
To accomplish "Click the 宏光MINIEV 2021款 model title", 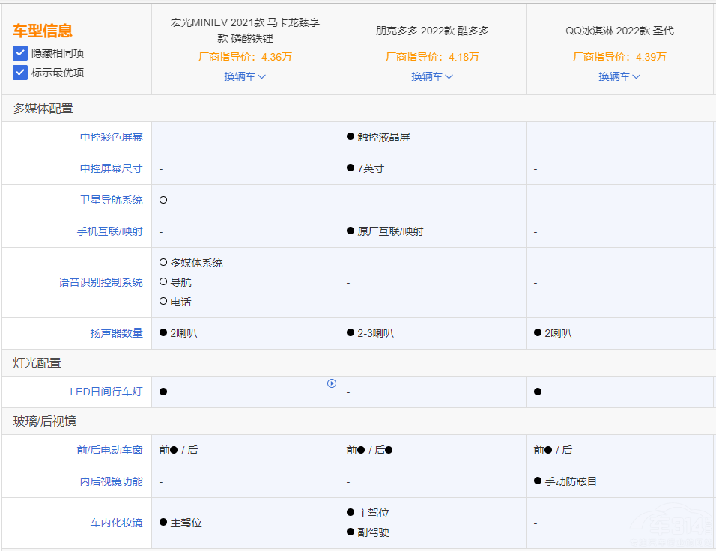I will (x=245, y=30).
